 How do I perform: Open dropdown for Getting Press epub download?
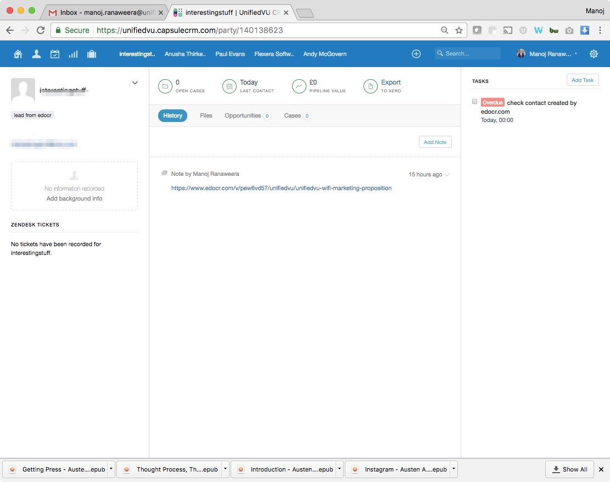pos(111,469)
